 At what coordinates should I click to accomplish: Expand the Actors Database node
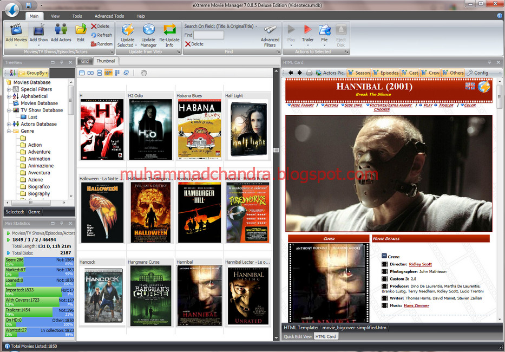click(9, 124)
